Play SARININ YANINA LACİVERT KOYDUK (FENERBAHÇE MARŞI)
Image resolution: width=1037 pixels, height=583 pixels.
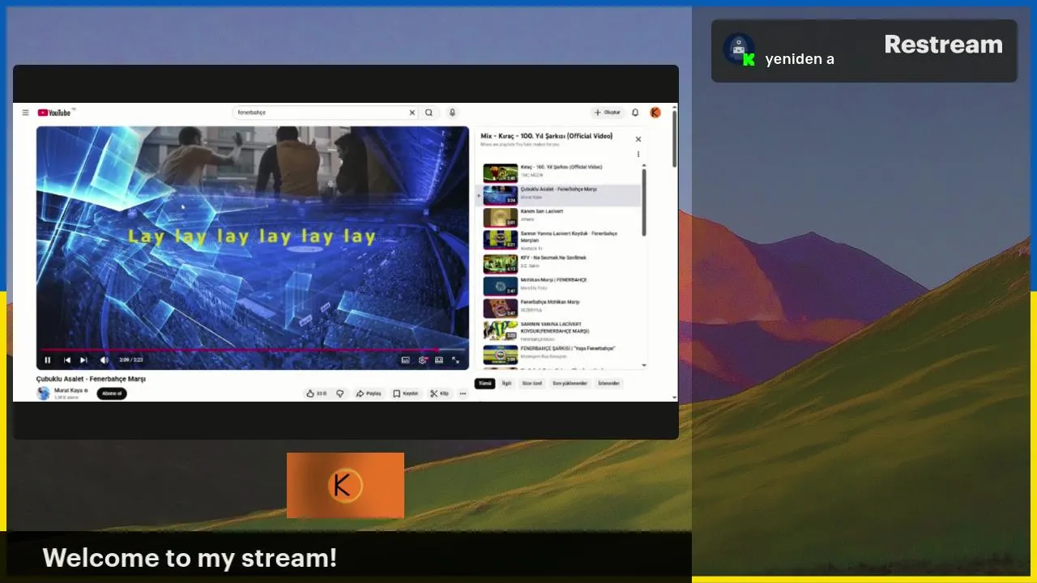click(559, 330)
